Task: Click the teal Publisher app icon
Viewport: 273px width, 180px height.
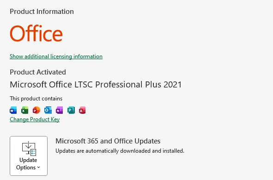Action: 71,110
